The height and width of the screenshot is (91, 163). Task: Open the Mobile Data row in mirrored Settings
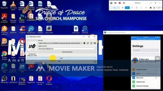(x=145, y=82)
